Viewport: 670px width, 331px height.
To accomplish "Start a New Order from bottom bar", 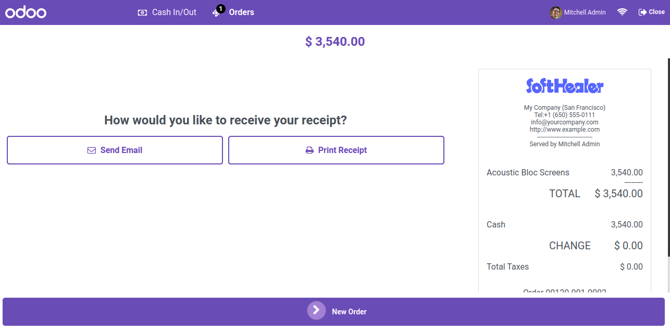I will (x=333, y=312).
